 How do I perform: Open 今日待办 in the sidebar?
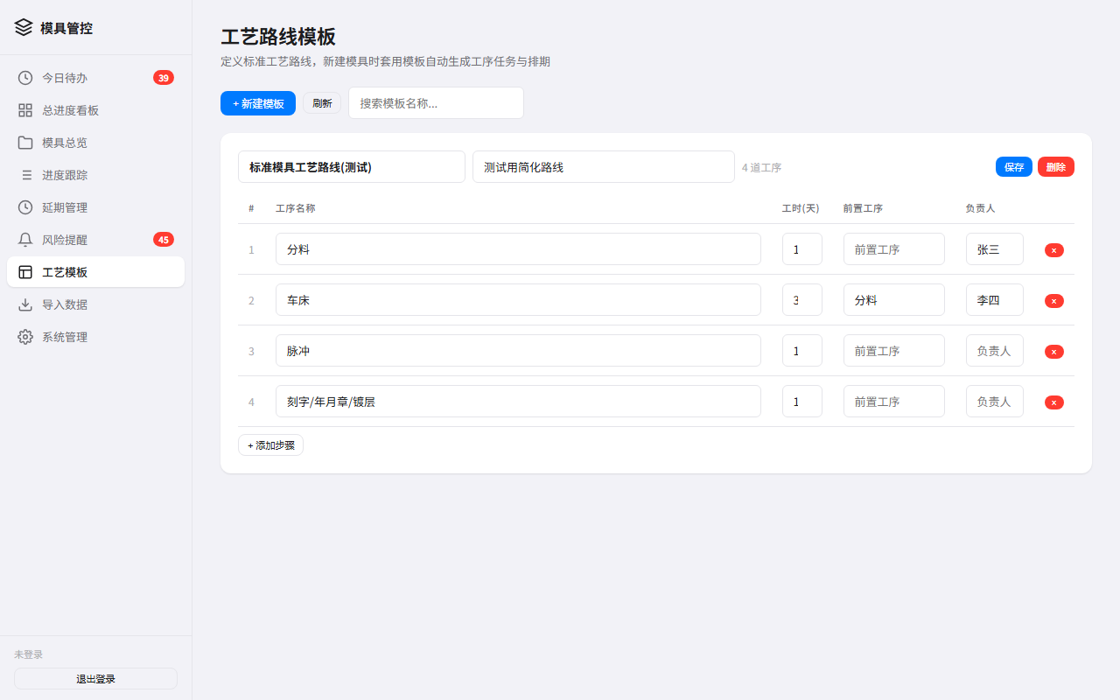coord(95,78)
